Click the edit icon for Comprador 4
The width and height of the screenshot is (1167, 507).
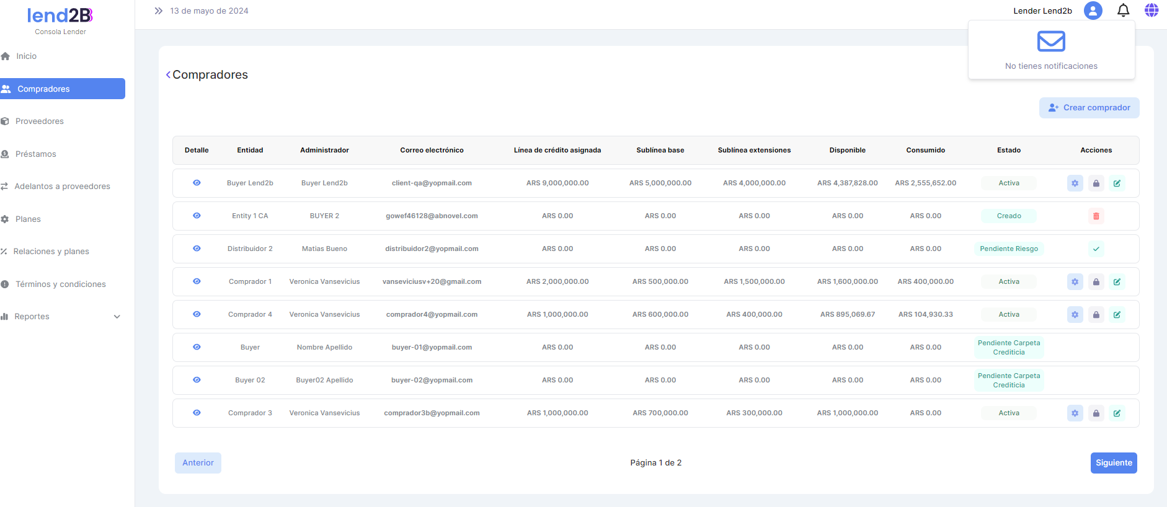(1117, 315)
